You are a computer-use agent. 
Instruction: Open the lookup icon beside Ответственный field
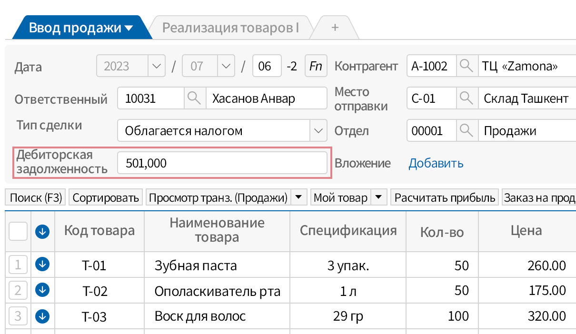pos(195,98)
